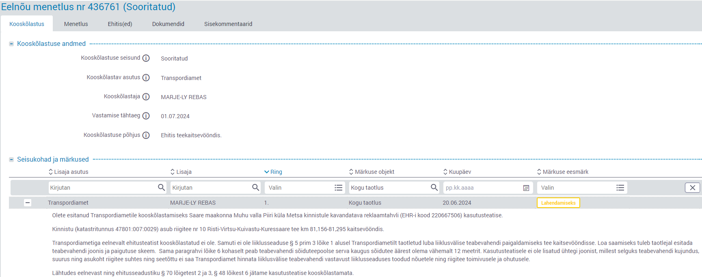Image resolution: width=702 pixels, height=277 pixels.
Task: Click the Sooritatud status value
Action: [174, 58]
